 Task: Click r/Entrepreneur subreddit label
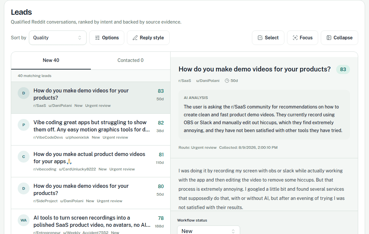pyautogui.click(x=47, y=232)
